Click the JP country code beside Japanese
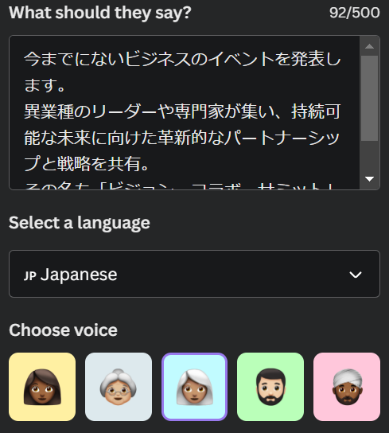389x433 pixels. click(x=29, y=275)
